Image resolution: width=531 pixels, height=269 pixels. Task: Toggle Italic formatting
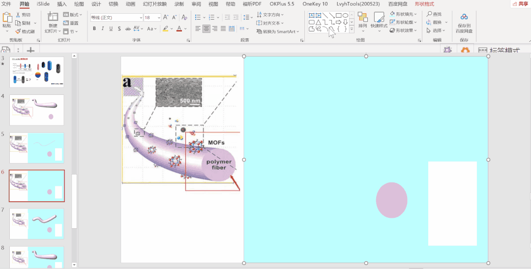[x=103, y=29]
